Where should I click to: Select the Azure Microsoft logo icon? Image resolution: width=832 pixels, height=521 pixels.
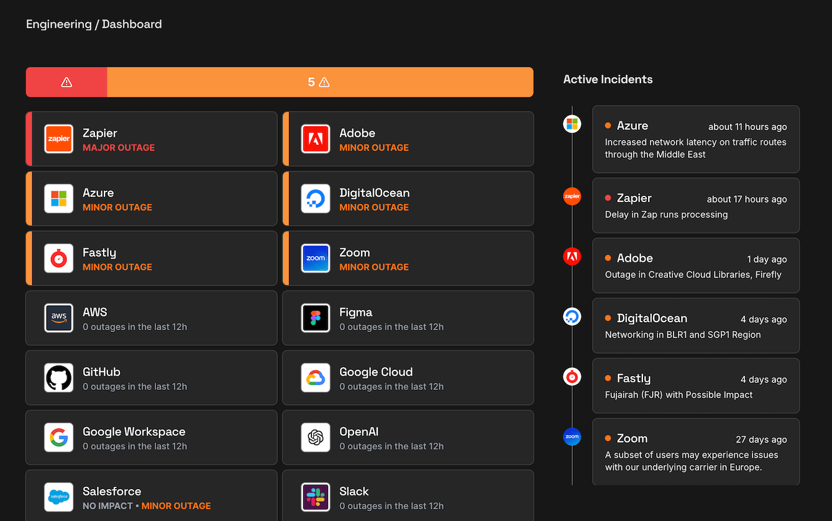click(58, 198)
